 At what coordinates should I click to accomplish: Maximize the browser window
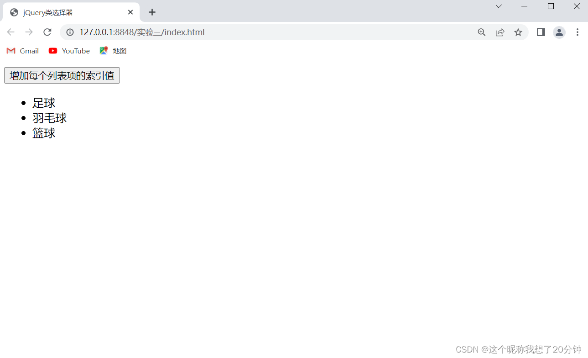click(551, 6)
